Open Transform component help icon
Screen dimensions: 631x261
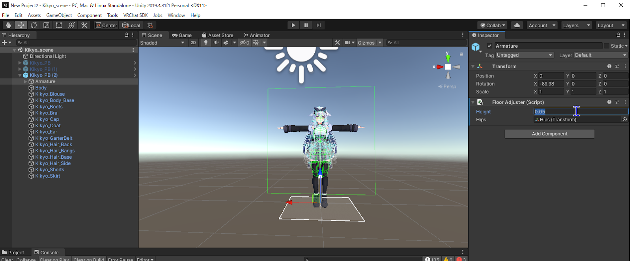tap(609, 66)
